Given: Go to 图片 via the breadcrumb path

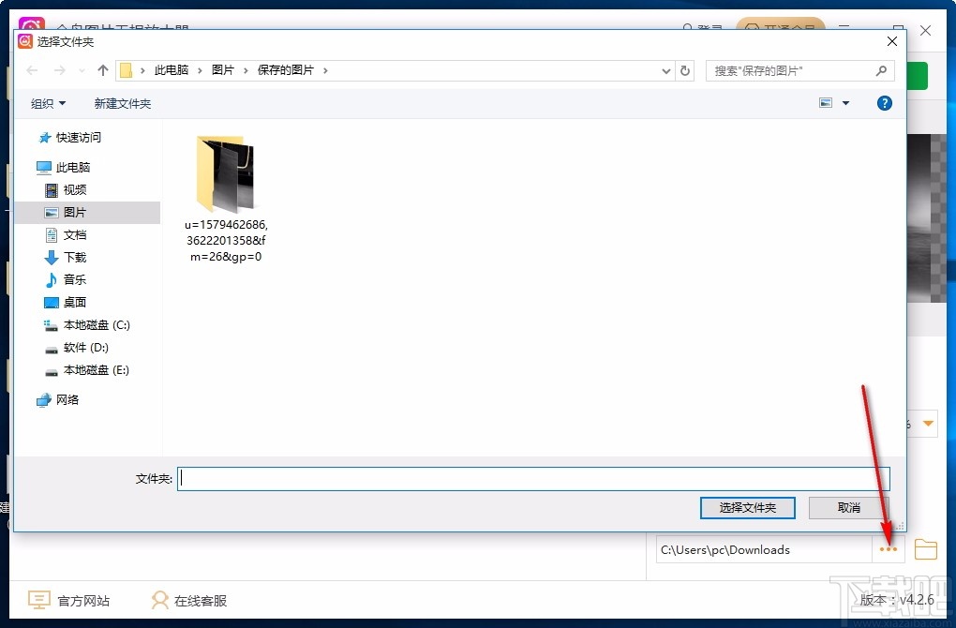Looking at the screenshot, I should [x=224, y=69].
